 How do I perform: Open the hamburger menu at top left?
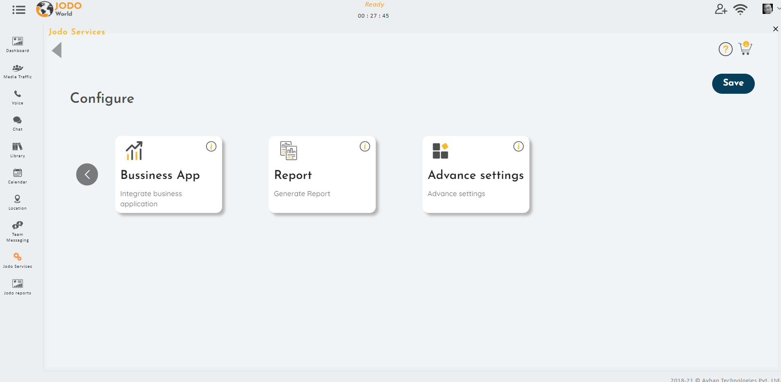[x=18, y=9]
